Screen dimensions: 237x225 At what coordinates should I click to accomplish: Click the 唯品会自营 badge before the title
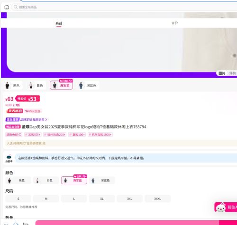[13, 126]
